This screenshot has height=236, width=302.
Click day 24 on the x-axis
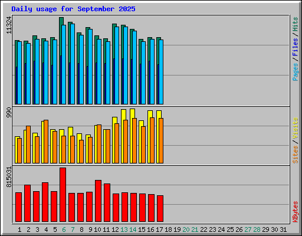(221, 230)
